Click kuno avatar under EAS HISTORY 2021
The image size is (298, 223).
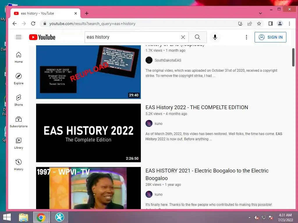pyautogui.click(x=149, y=194)
